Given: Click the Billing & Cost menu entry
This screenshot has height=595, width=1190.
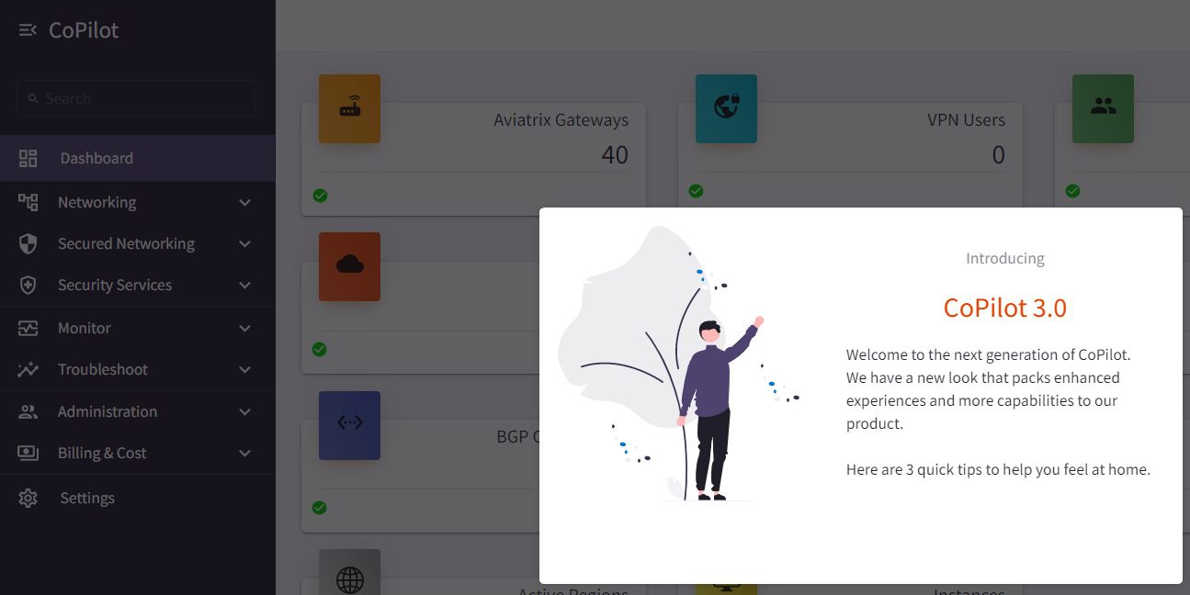Looking at the screenshot, I should [102, 454].
